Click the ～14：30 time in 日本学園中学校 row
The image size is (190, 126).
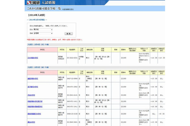(161, 58)
